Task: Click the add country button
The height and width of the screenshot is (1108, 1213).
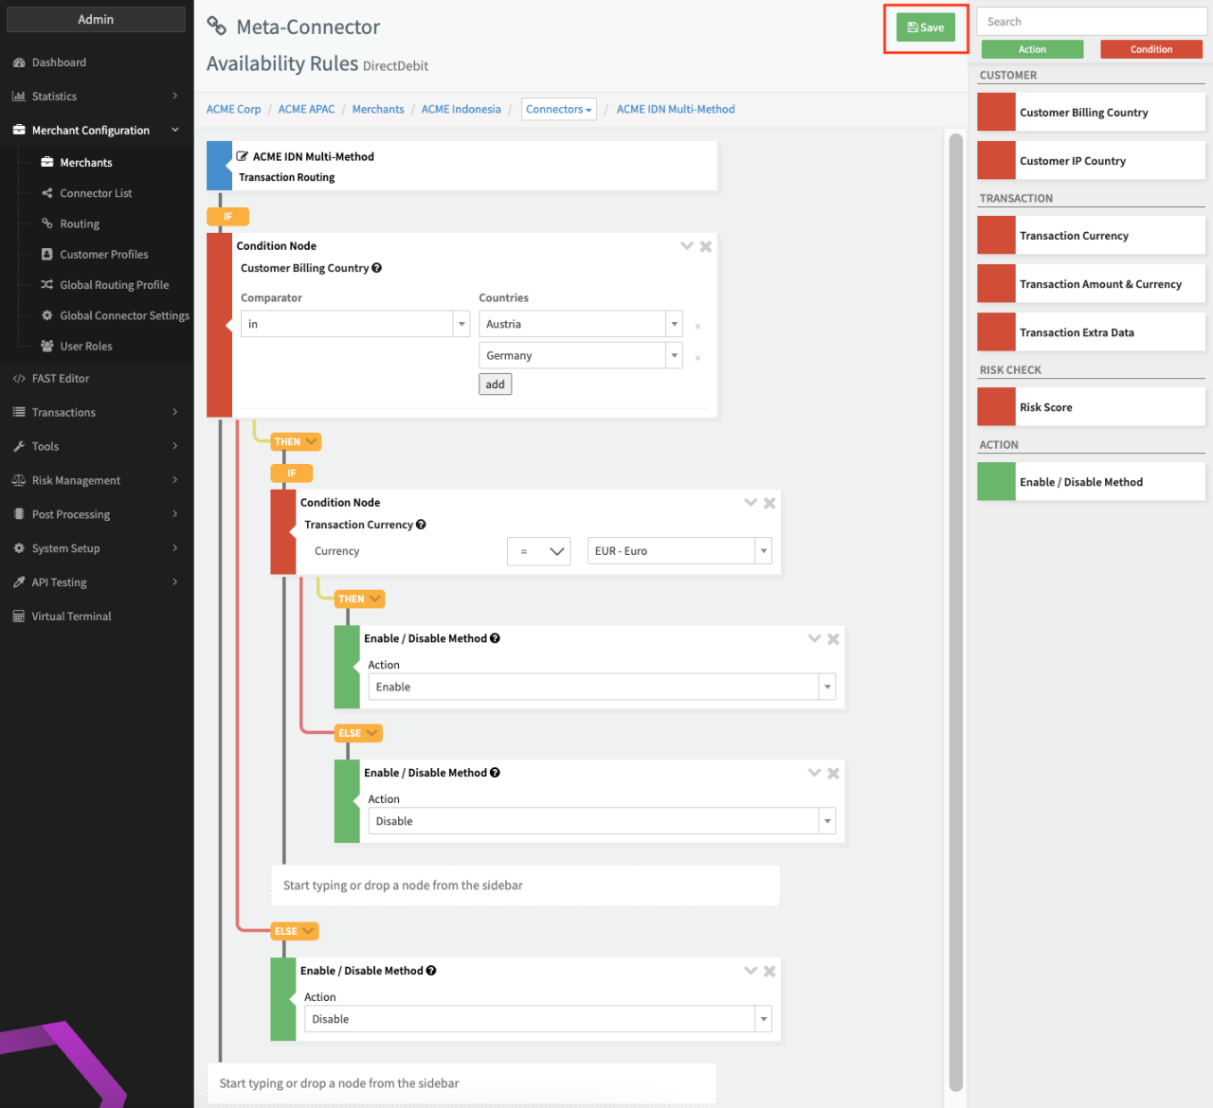Action: (495, 384)
